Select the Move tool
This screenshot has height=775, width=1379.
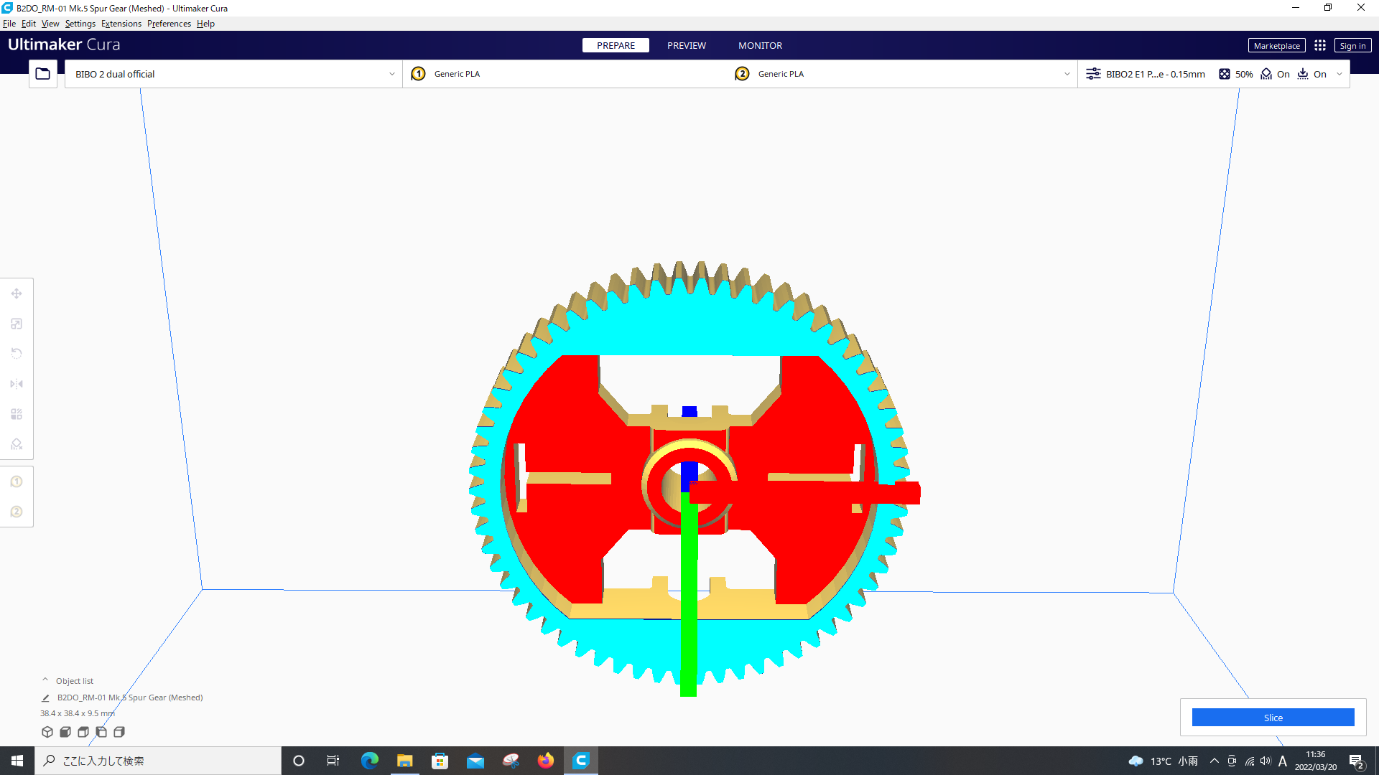(17, 293)
